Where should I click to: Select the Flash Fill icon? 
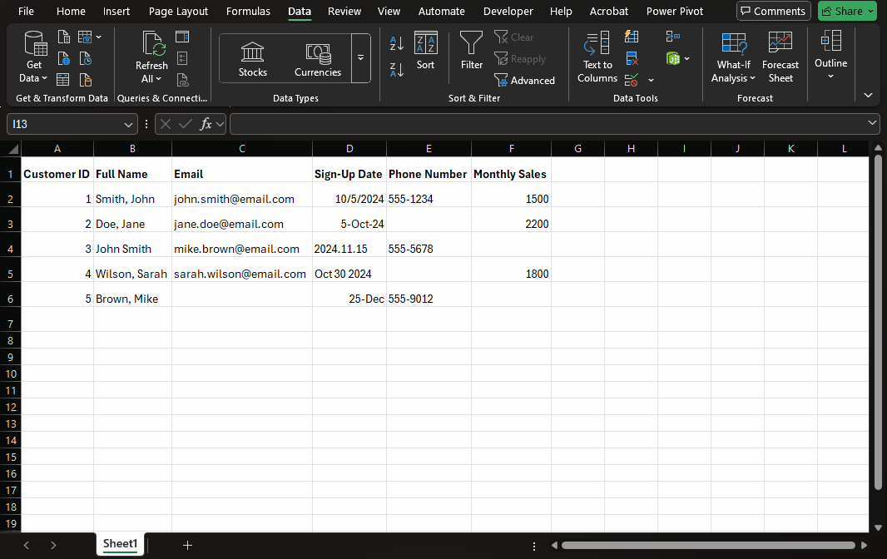coord(632,37)
